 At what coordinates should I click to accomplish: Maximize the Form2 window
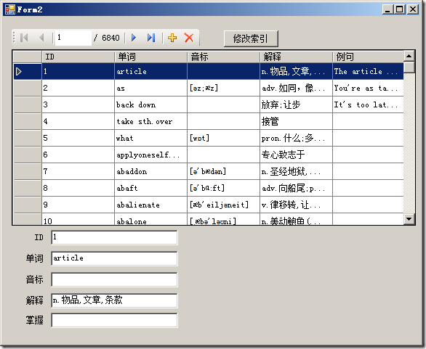400,9
